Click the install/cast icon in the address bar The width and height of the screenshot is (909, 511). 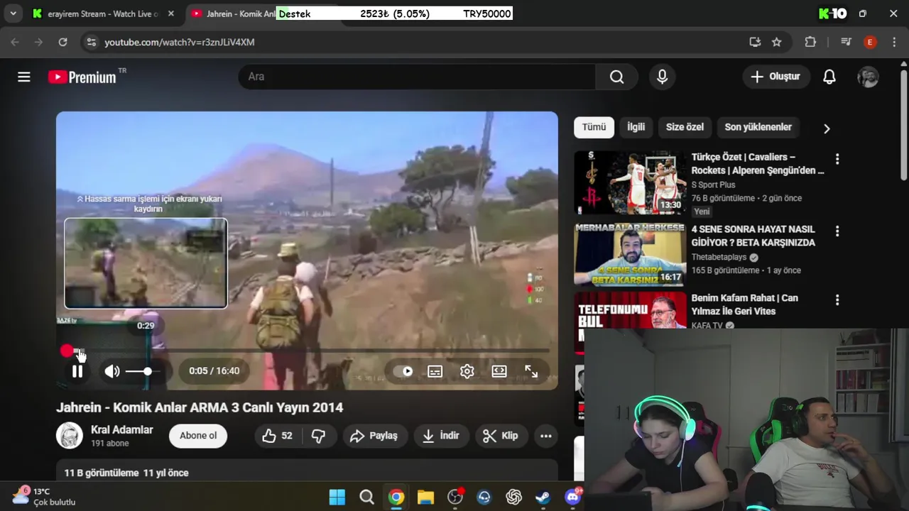[x=755, y=42]
